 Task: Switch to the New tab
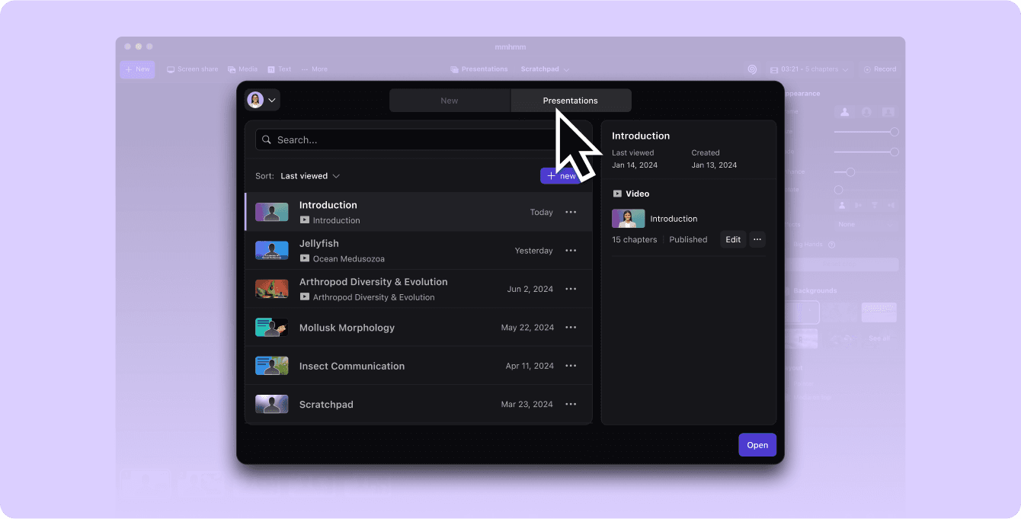[450, 101]
